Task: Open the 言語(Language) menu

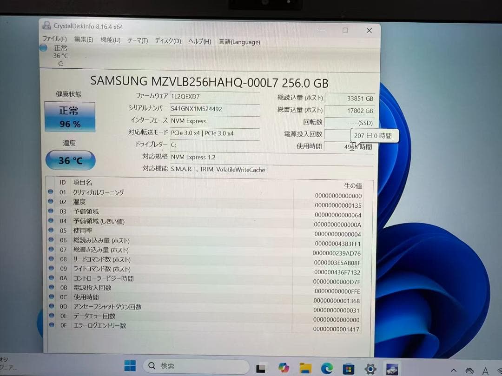Action: (239, 42)
